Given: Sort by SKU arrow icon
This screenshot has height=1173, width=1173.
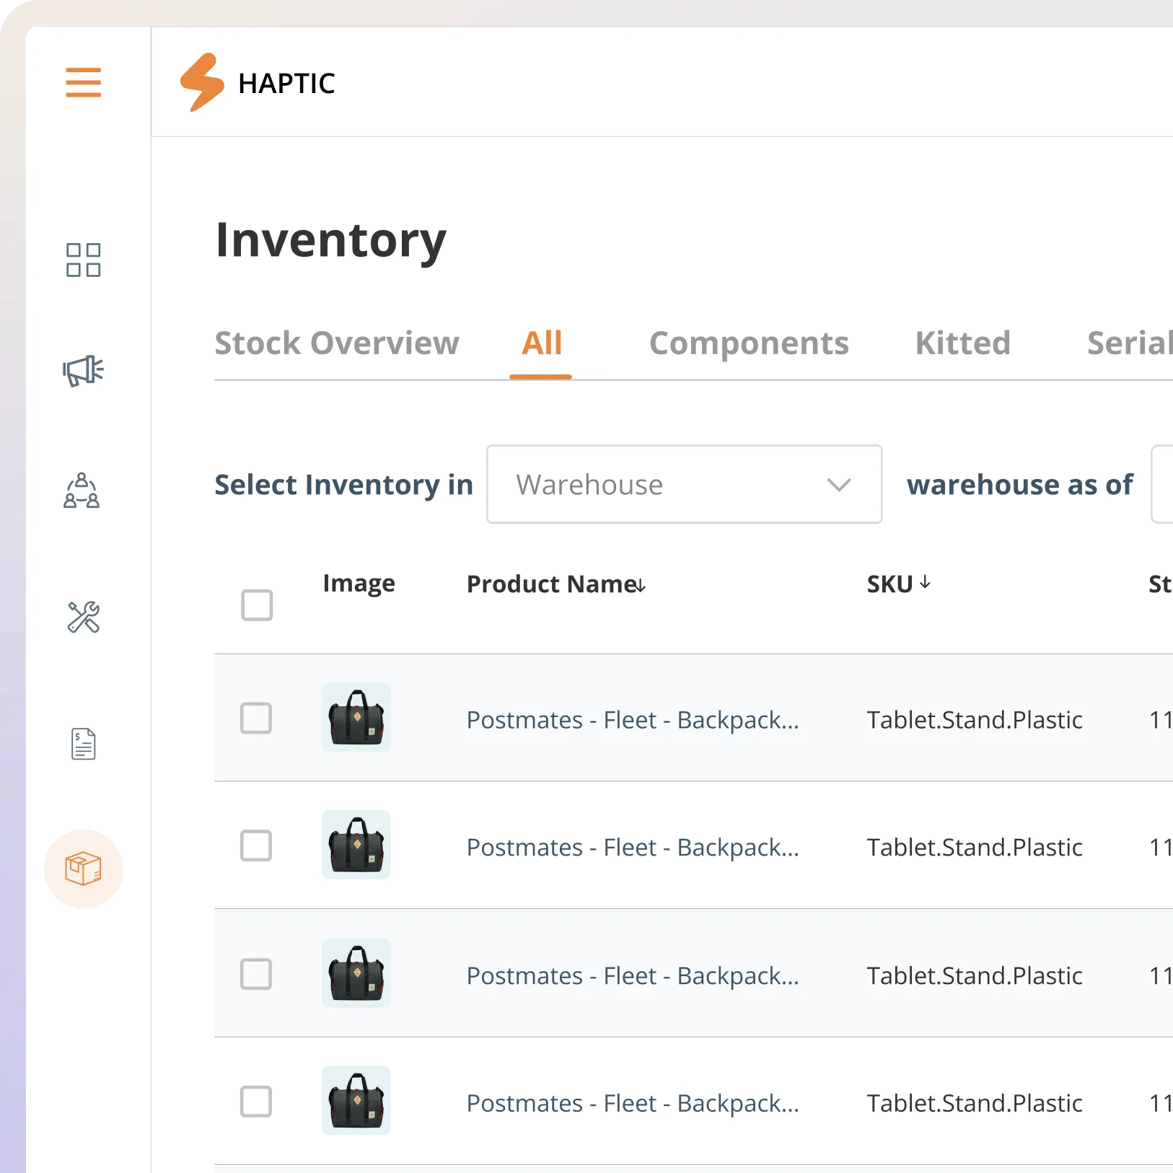Looking at the screenshot, I should [926, 583].
